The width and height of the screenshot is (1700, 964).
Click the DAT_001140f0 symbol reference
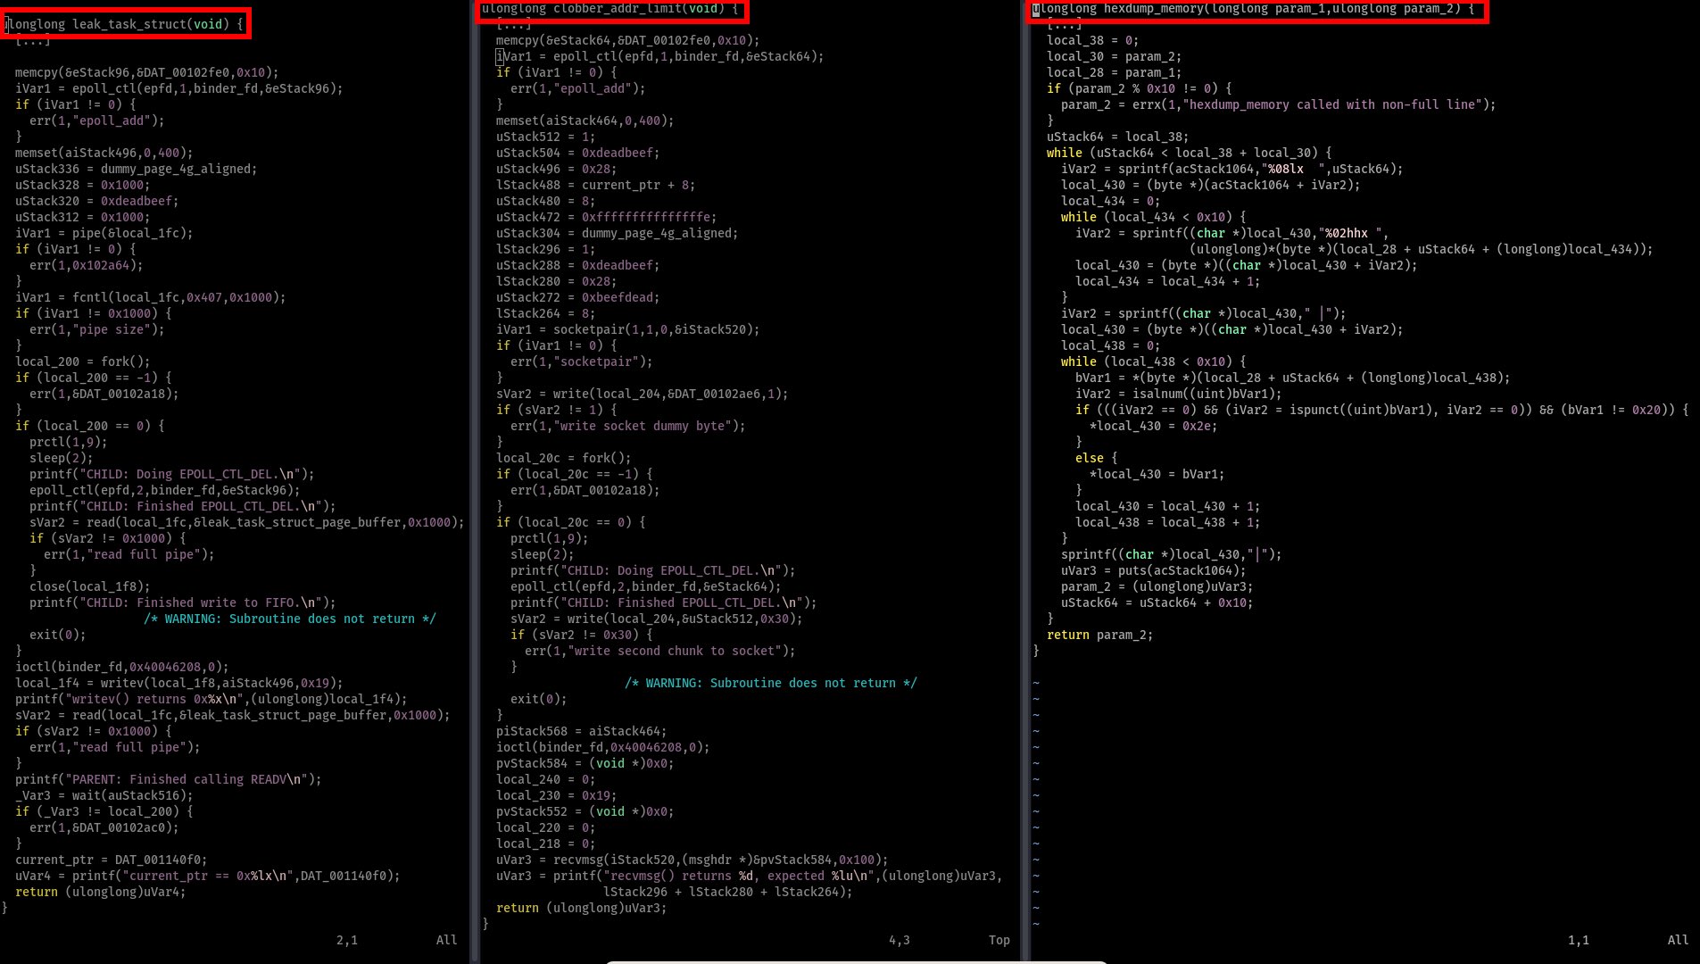161,860
